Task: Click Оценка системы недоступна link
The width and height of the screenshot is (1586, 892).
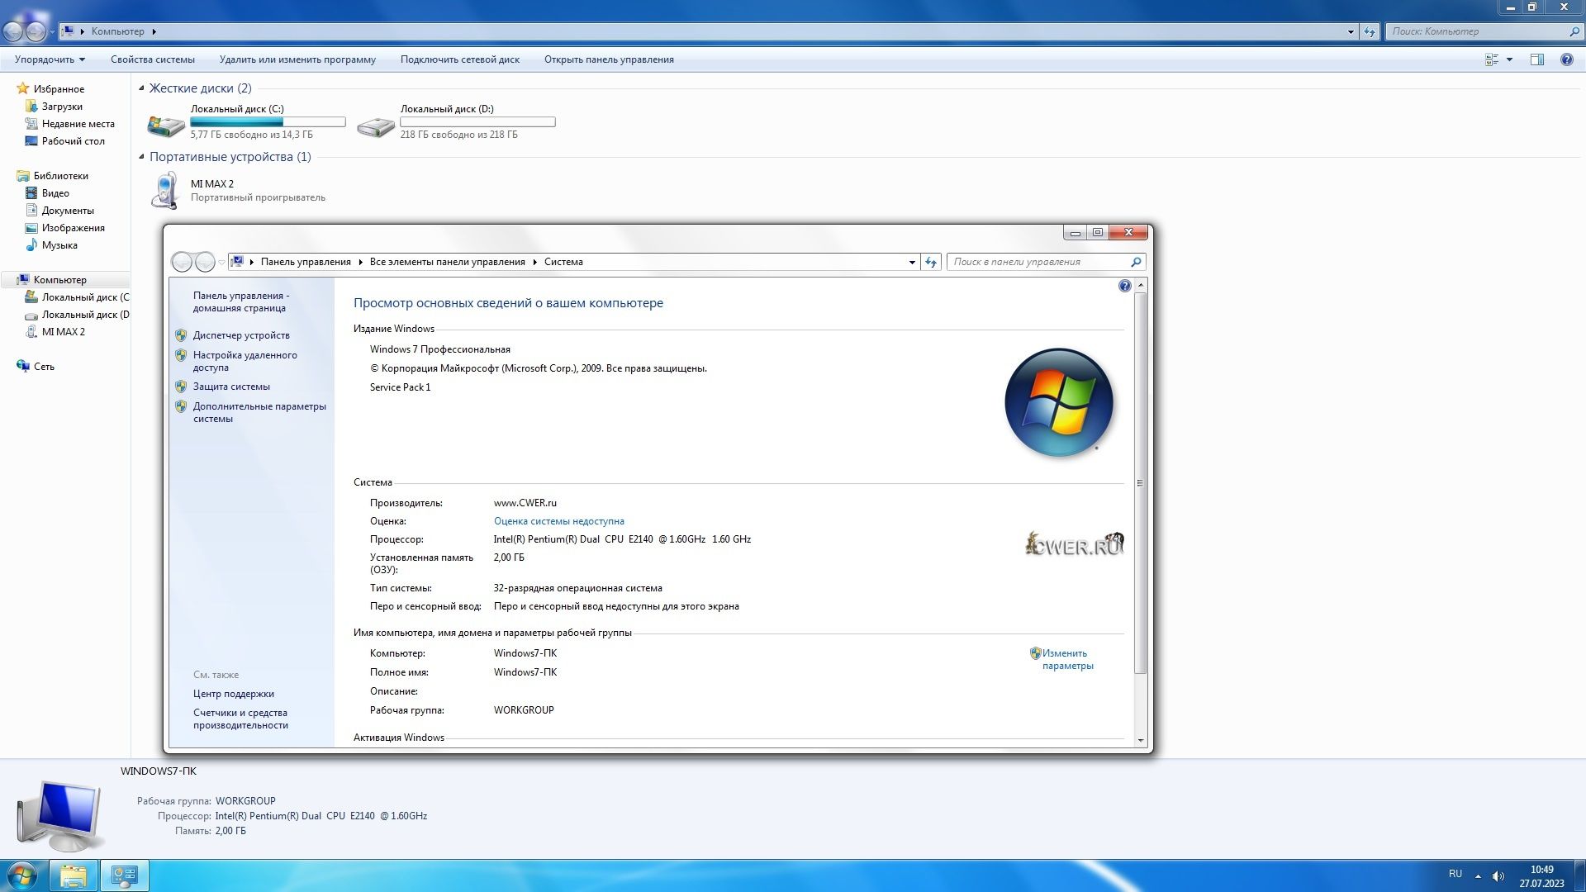Action: [x=558, y=521]
